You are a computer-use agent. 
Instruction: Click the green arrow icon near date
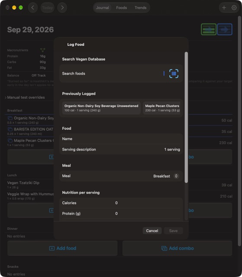coord(209,29)
